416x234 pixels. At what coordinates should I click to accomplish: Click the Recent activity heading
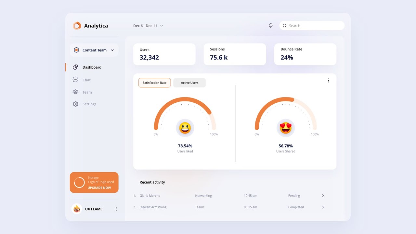click(152, 182)
